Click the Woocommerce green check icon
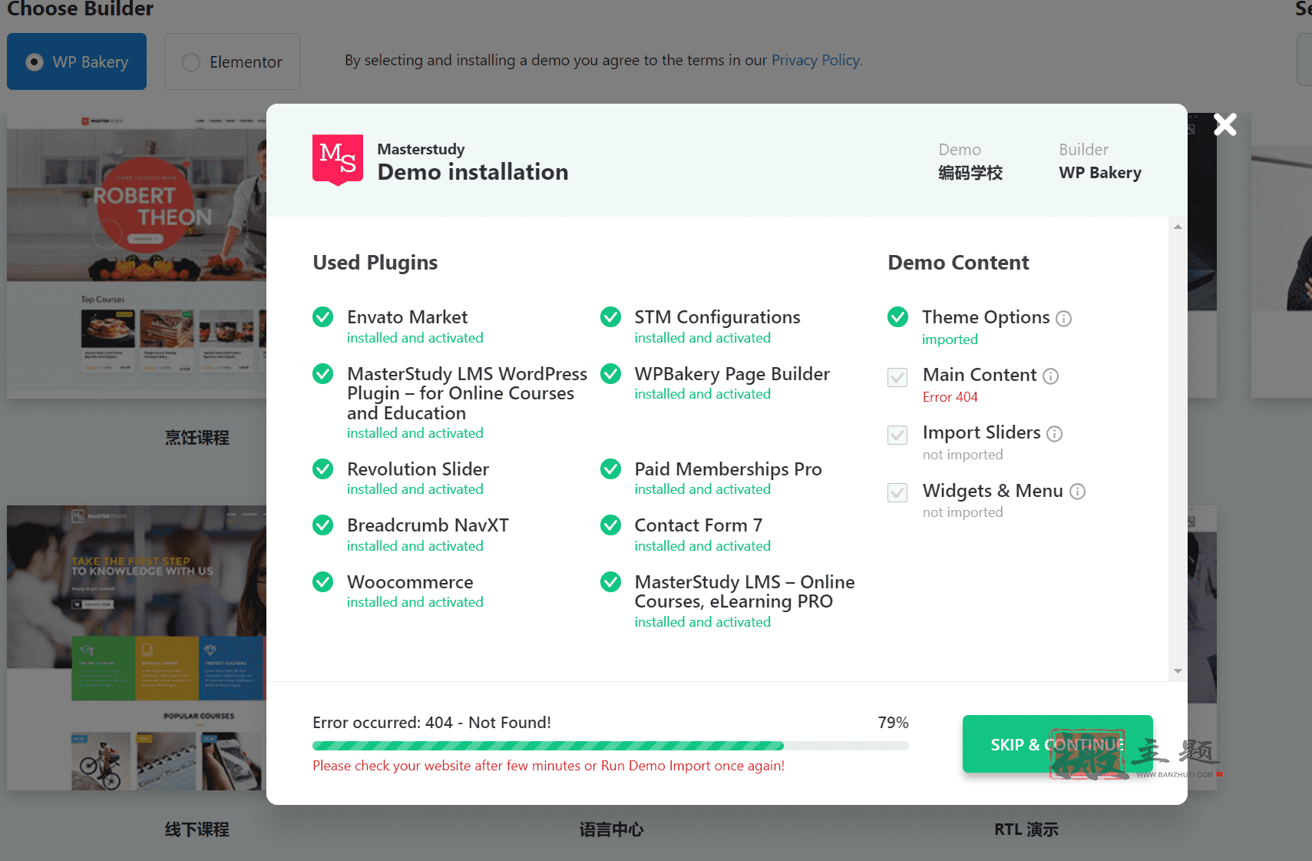 click(x=323, y=582)
